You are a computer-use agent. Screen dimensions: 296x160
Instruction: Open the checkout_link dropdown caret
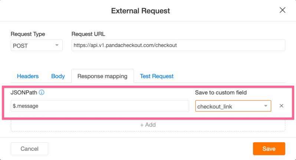266,106
